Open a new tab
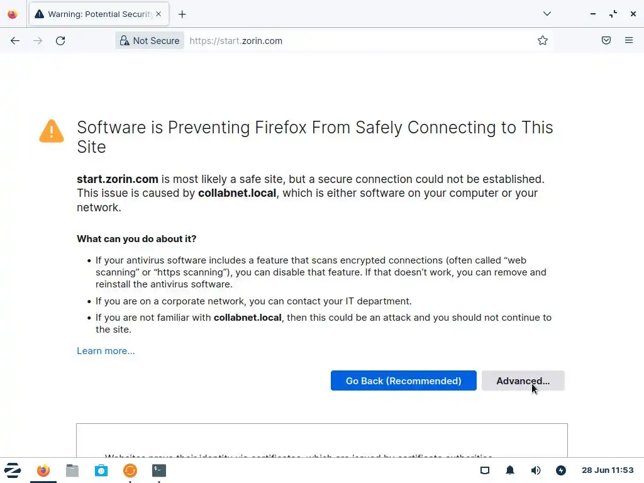This screenshot has width=644, height=483. click(x=182, y=14)
